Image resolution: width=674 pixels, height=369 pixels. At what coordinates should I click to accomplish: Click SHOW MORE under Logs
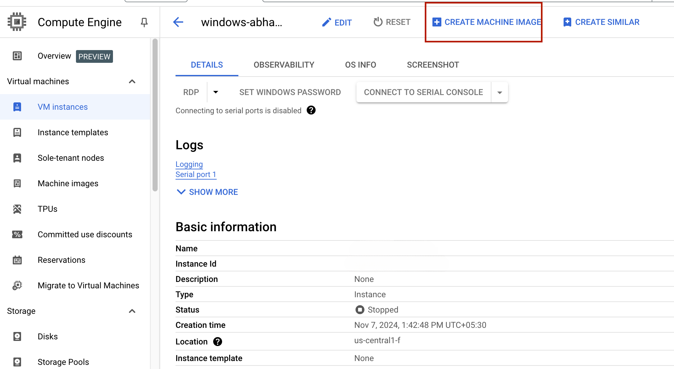coord(207,192)
